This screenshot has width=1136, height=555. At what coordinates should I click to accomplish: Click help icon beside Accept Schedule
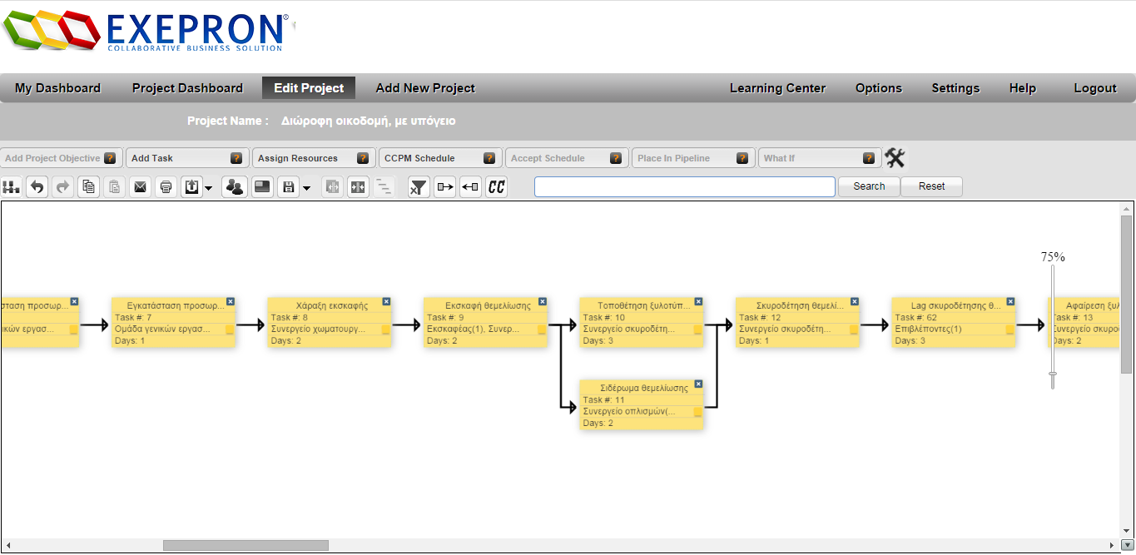pyautogui.click(x=616, y=158)
